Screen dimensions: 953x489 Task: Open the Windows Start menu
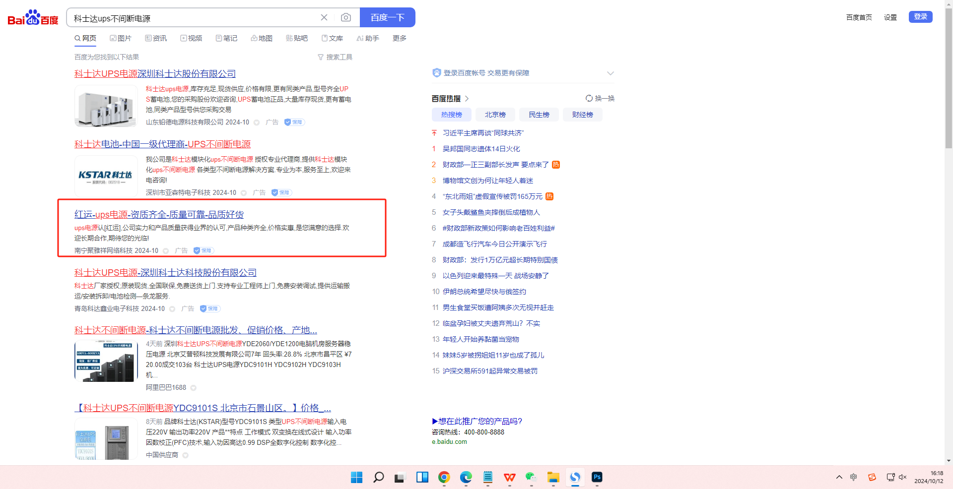click(356, 477)
